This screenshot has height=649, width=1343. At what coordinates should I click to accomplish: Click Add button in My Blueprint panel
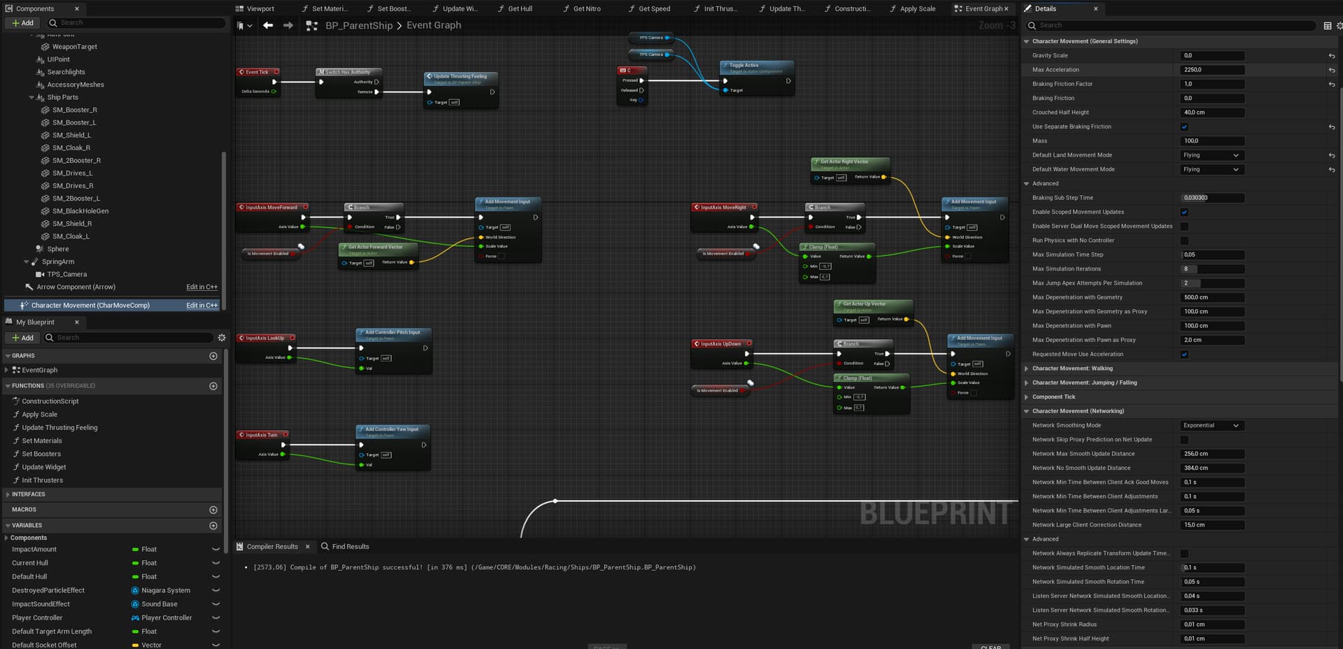(x=22, y=338)
